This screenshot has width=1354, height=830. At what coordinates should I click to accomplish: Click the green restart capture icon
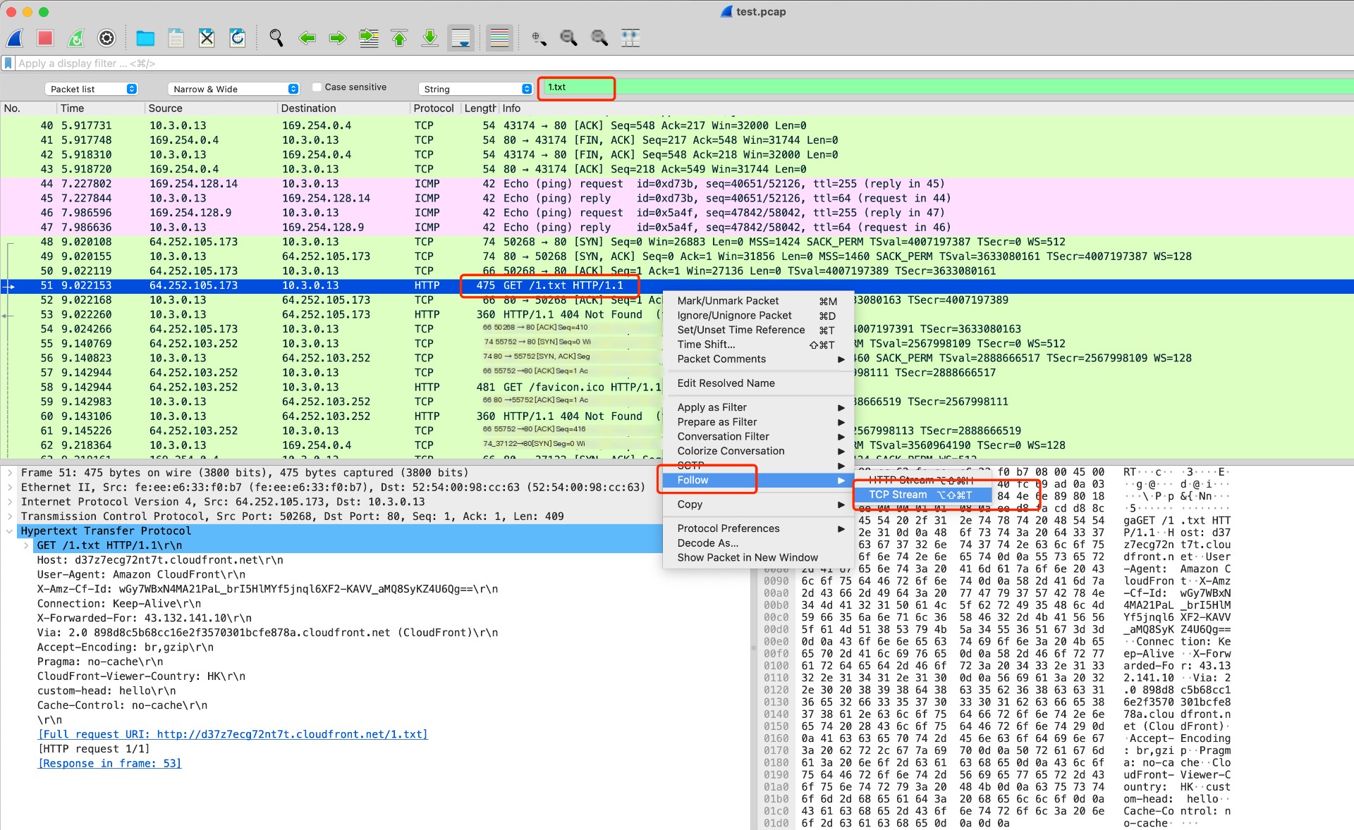pos(76,38)
